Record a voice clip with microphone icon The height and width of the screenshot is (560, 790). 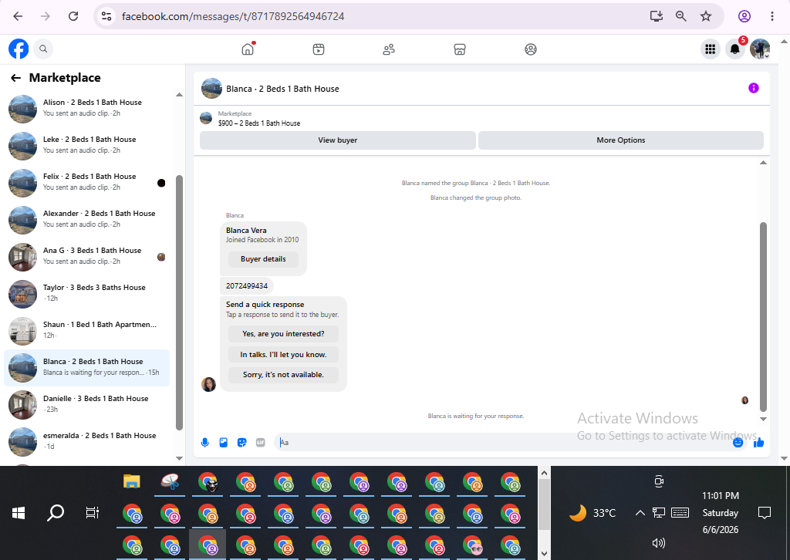(205, 443)
